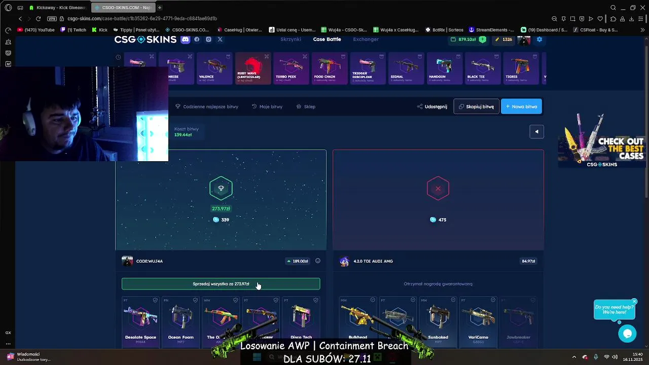Select the Ocean Foam MP7 item
The height and width of the screenshot is (365, 649).
point(181,322)
